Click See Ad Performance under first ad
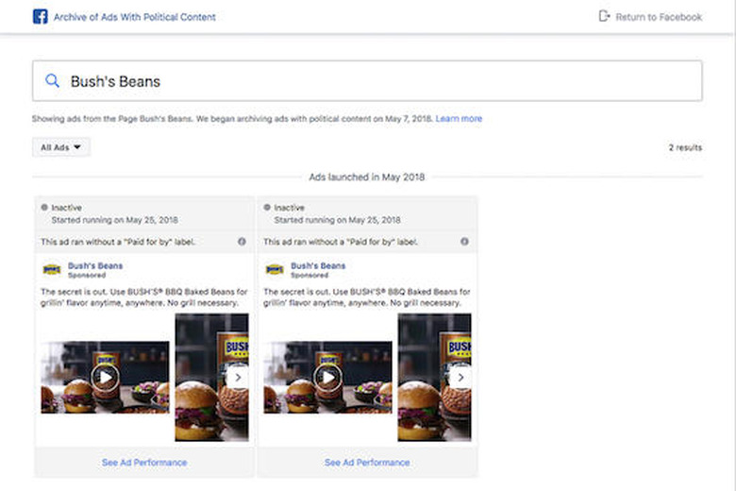 click(x=144, y=463)
